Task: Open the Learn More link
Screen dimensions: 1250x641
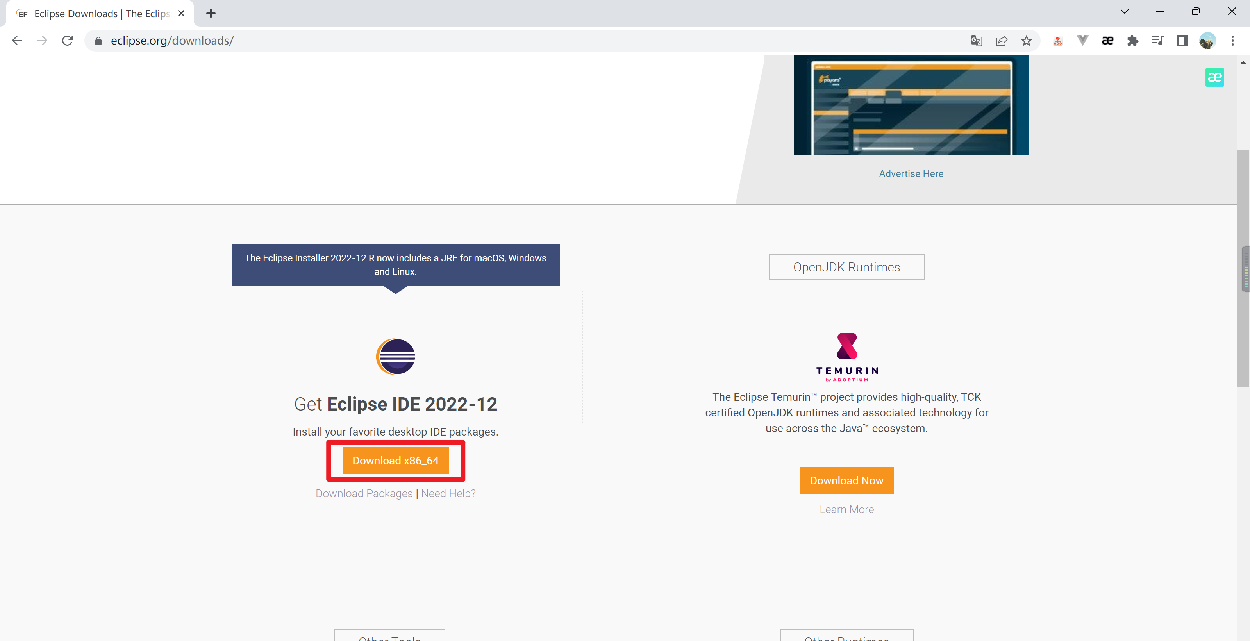Action: 847,509
